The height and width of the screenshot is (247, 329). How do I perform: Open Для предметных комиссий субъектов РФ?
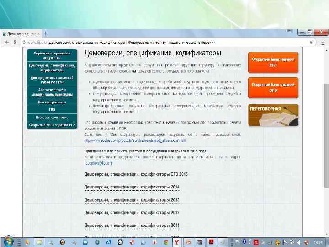click(52, 80)
